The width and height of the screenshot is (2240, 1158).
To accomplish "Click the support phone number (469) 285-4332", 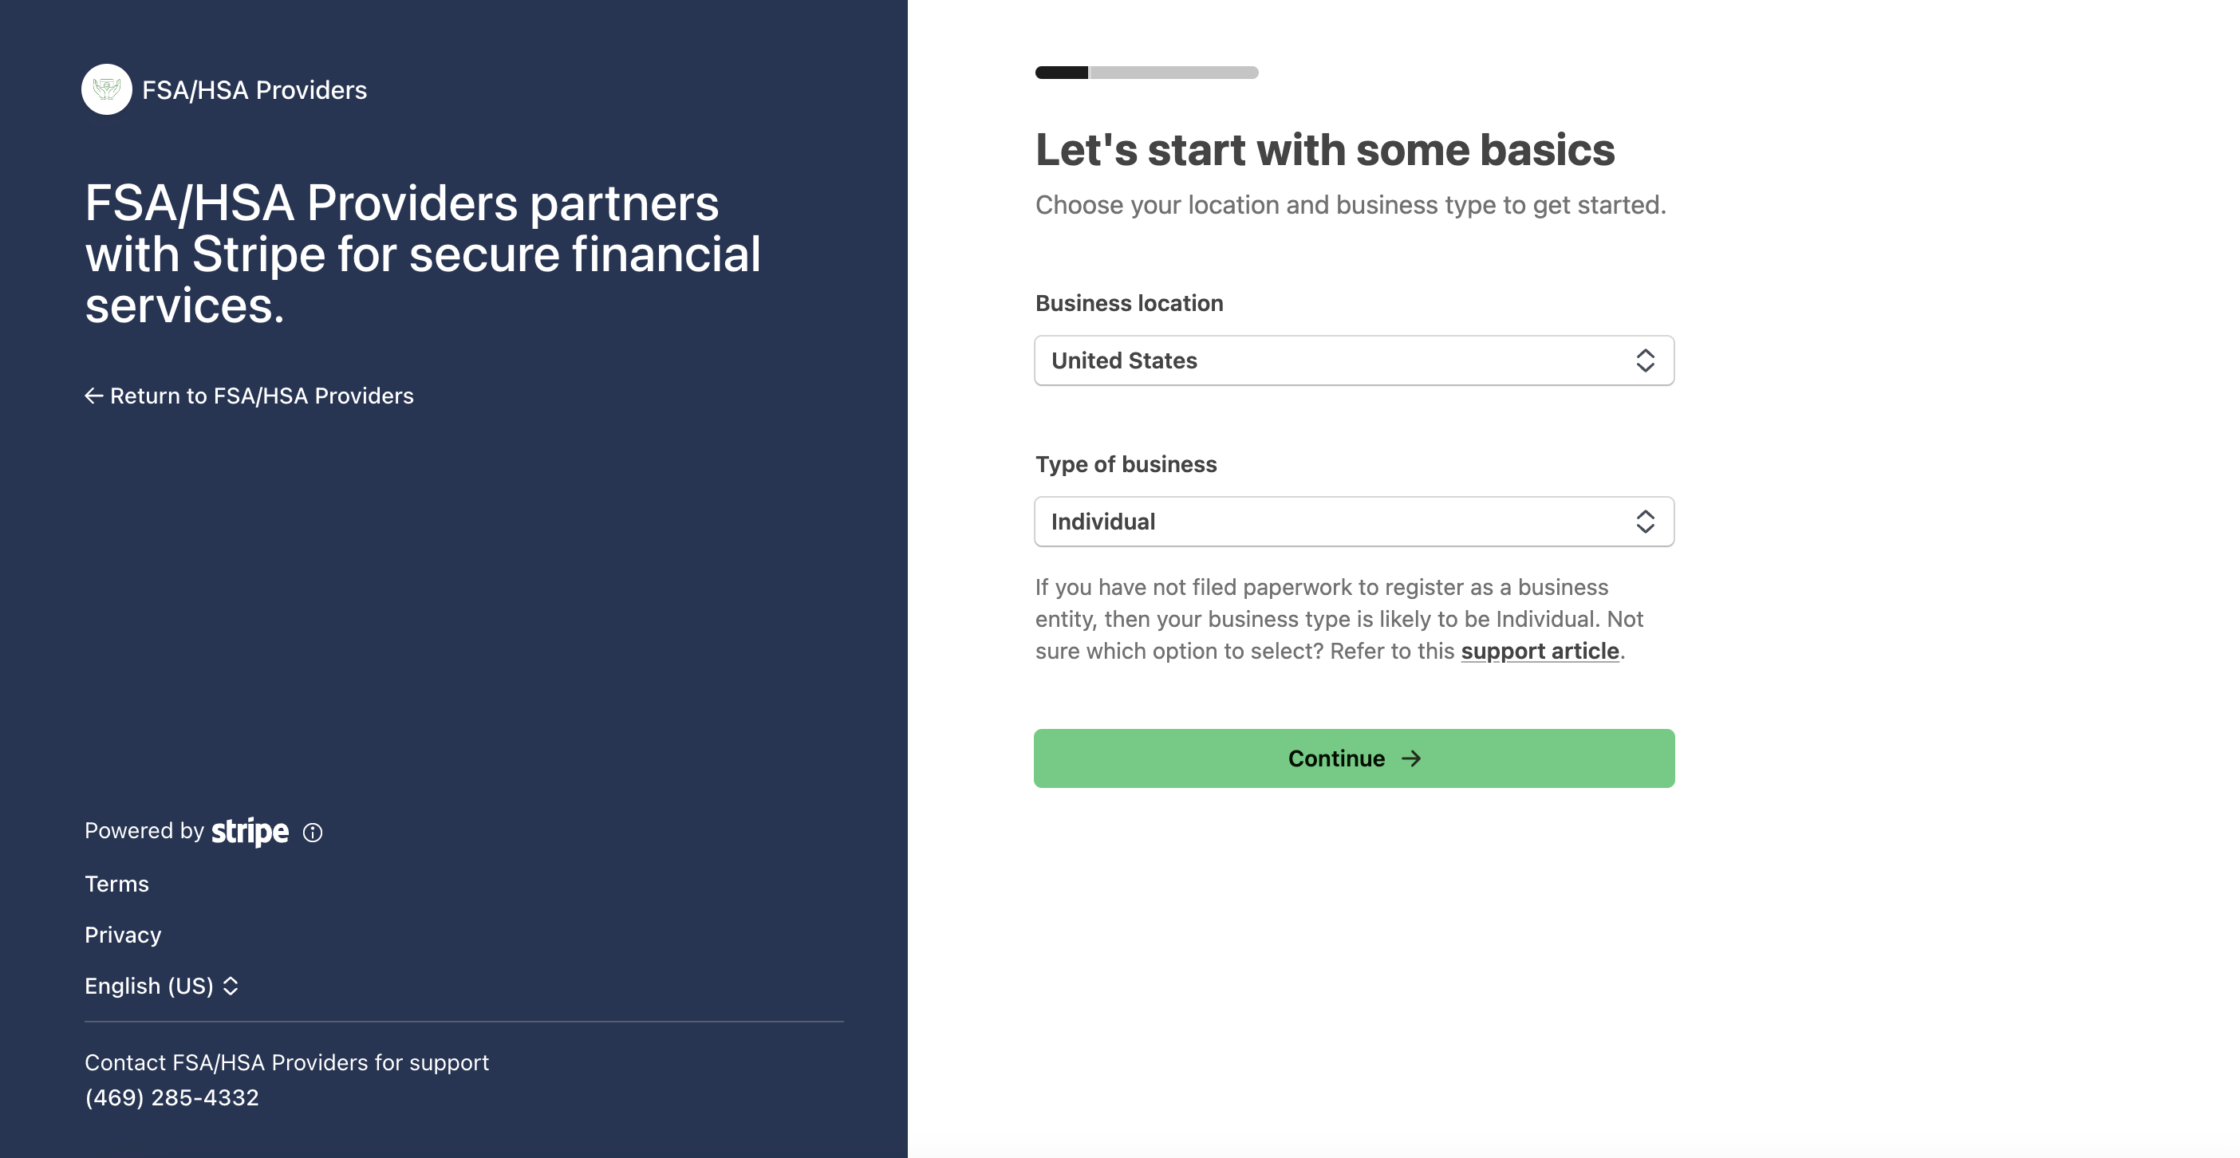I will (x=172, y=1098).
